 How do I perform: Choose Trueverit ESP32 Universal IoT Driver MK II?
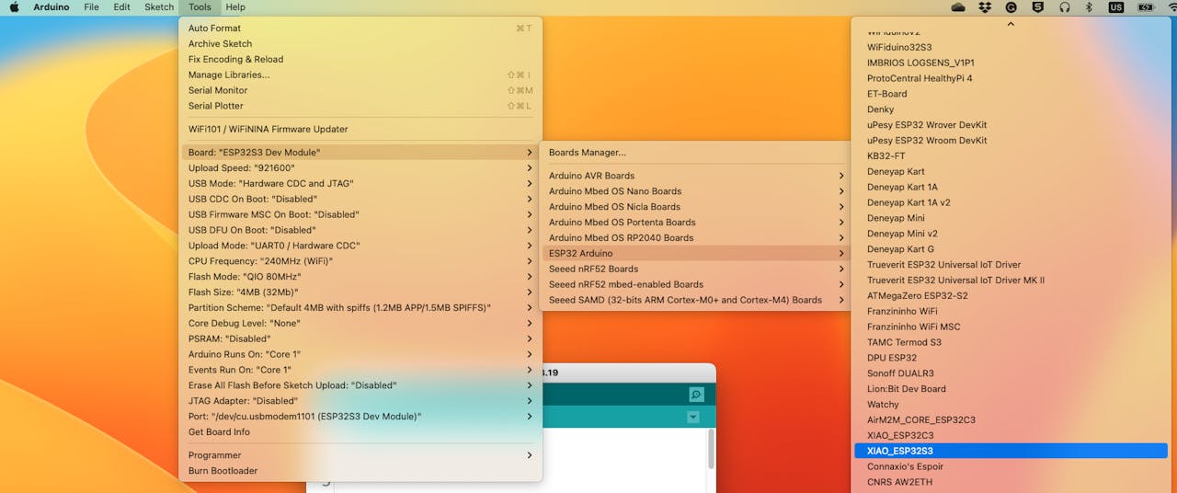[x=1011, y=280]
